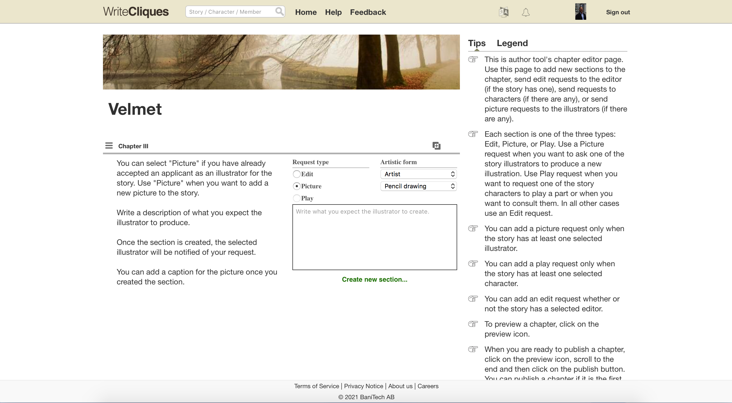
Task: Switch to the Tips tab
Action: (x=477, y=43)
